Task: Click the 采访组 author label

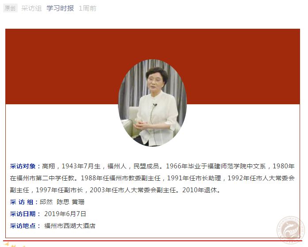Action: pos(31,8)
